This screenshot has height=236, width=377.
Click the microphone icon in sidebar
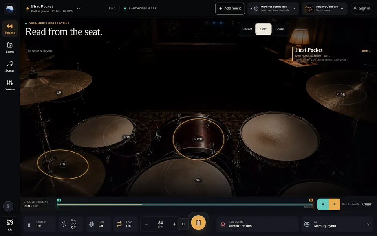coord(8,206)
